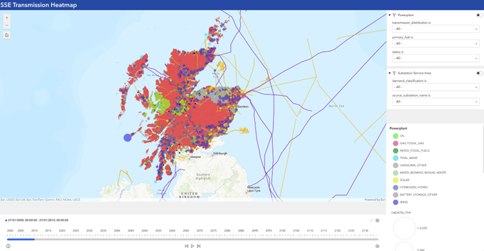484x251 pixels.
Task: Reset map to home extent
Action: pos(7,35)
